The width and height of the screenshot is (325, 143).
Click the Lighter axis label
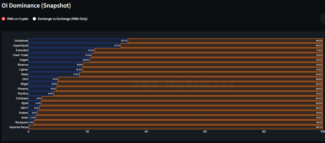[24, 69]
